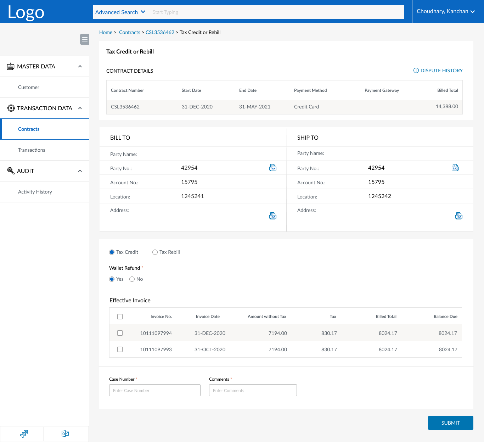Click the Enter Case Number field

pyautogui.click(x=155, y=390)
